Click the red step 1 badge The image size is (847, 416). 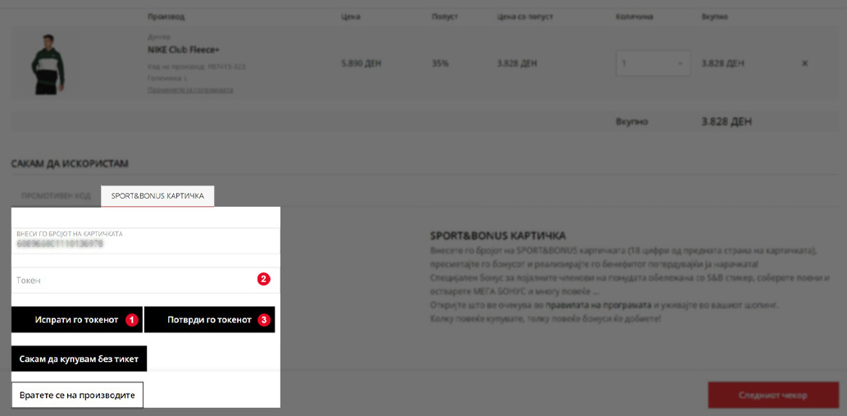(131, 320)
